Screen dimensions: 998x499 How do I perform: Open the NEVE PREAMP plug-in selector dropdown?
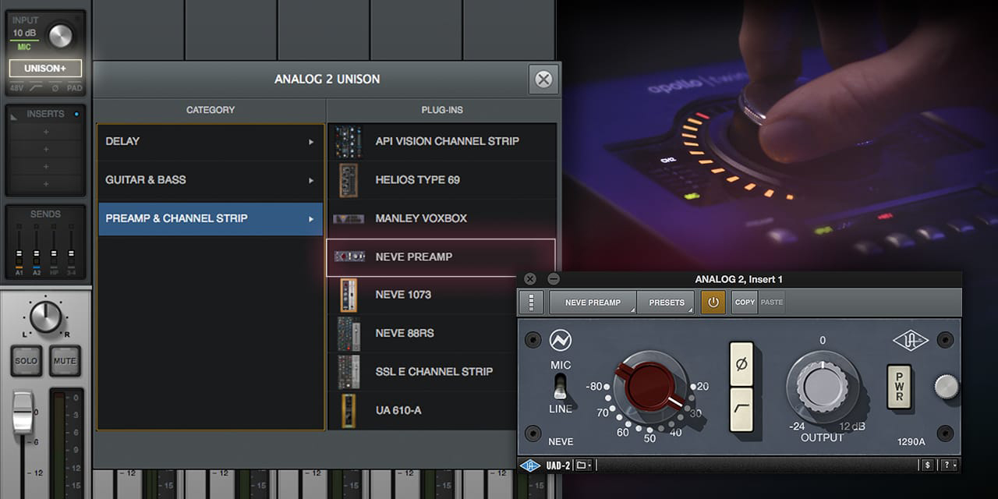click(593, 303)
